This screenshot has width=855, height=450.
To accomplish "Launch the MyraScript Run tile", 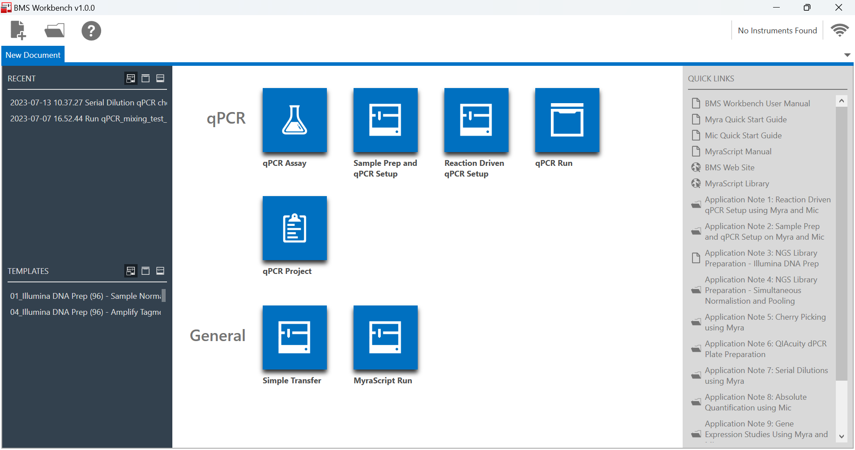I will [386, 337].
